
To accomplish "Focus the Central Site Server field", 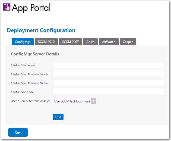I will pyautogui.click(x=108, y=65).
